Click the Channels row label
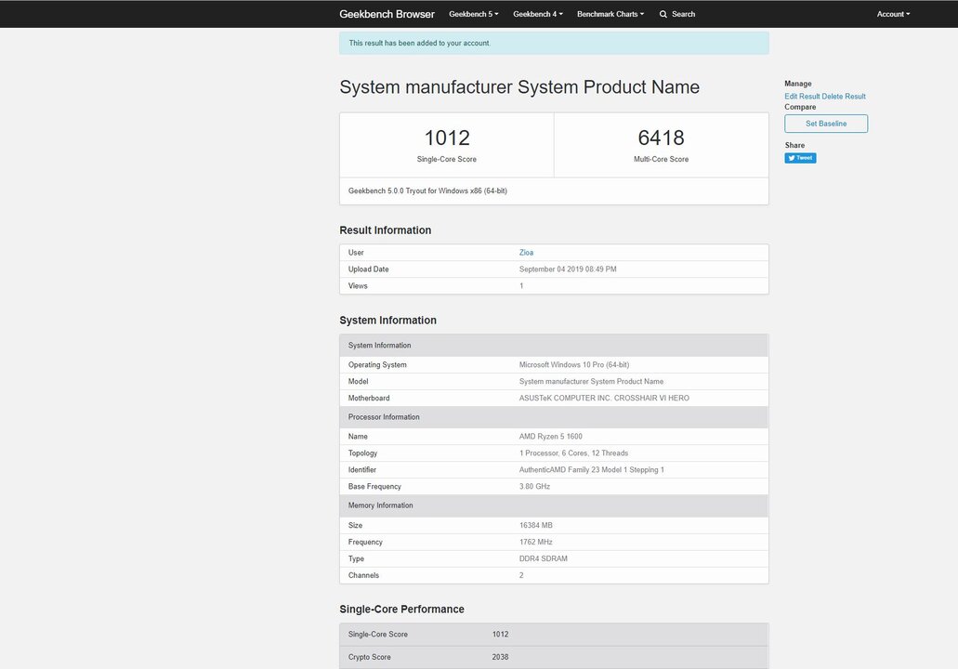 [x=363, y=575]
